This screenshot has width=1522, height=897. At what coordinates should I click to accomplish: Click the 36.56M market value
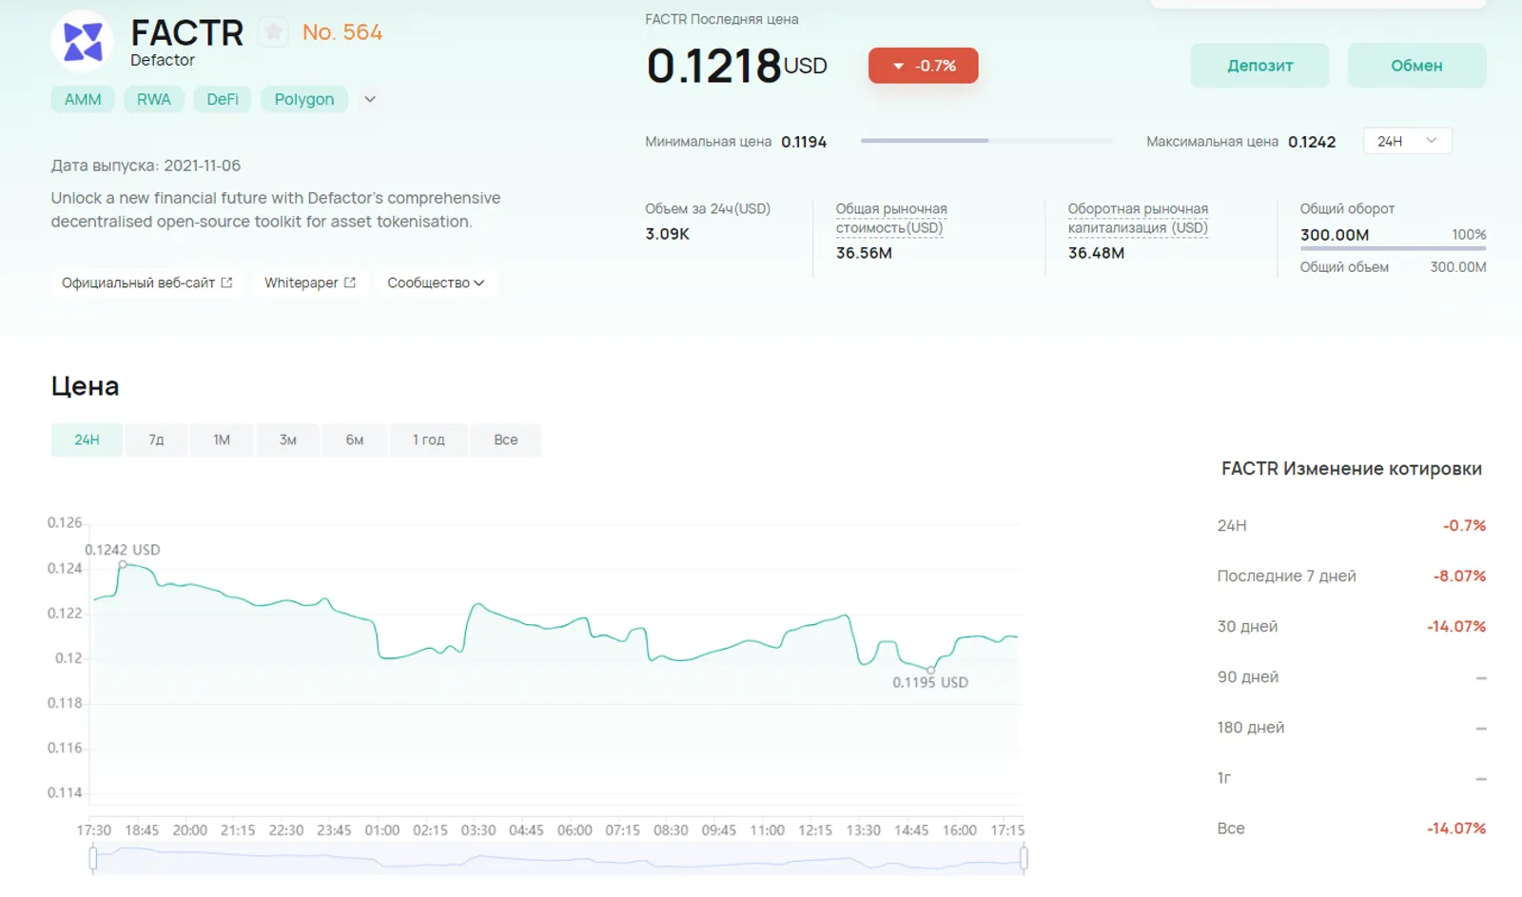tap(864, 253)
